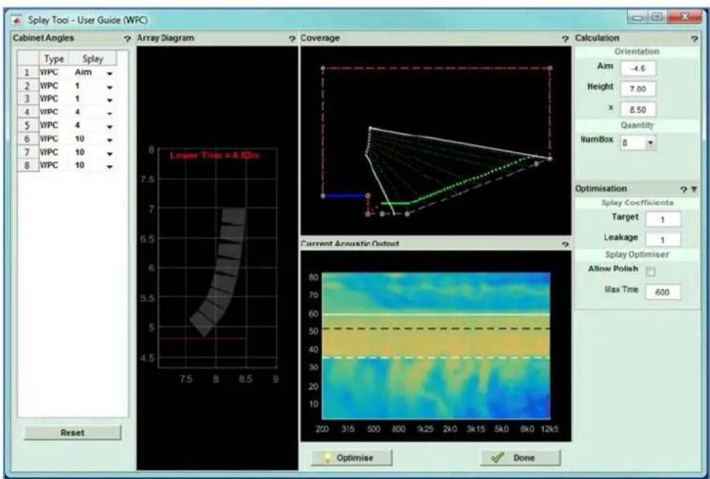Open Calculation panel help question mark
710x479 pixels.
point(695,39)
